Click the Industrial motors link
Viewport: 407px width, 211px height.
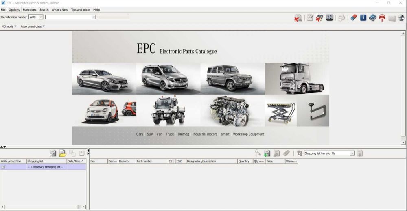pyautogui.click(x=205, y=134)
